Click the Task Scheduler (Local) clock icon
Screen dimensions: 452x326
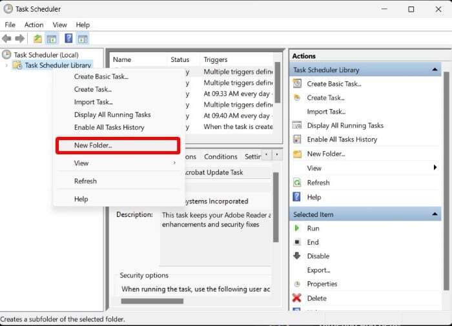pyautogui.click(x=6, y=54)
